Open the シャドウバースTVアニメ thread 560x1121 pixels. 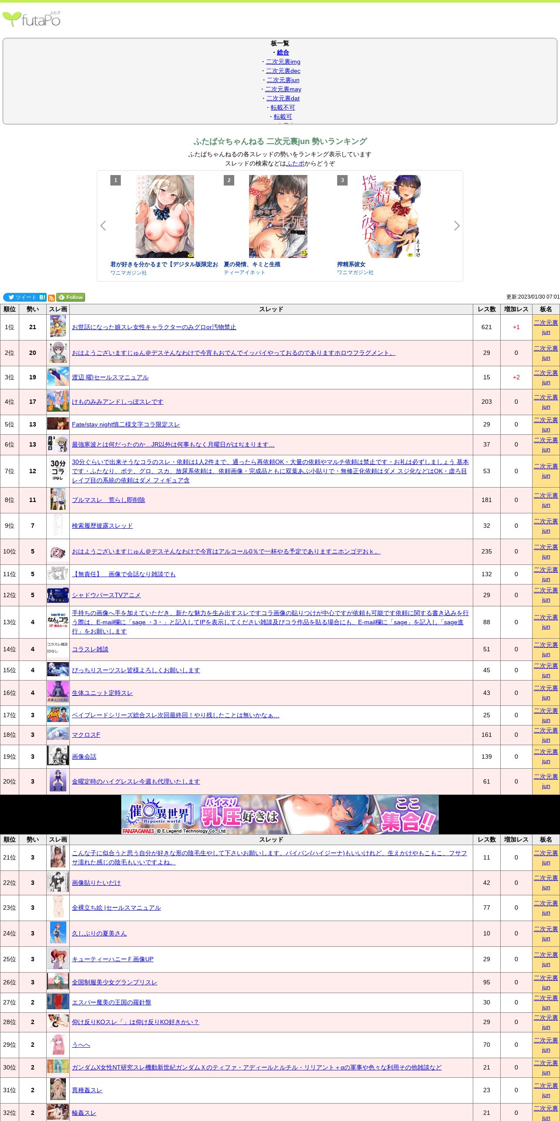tap(106, 595)
